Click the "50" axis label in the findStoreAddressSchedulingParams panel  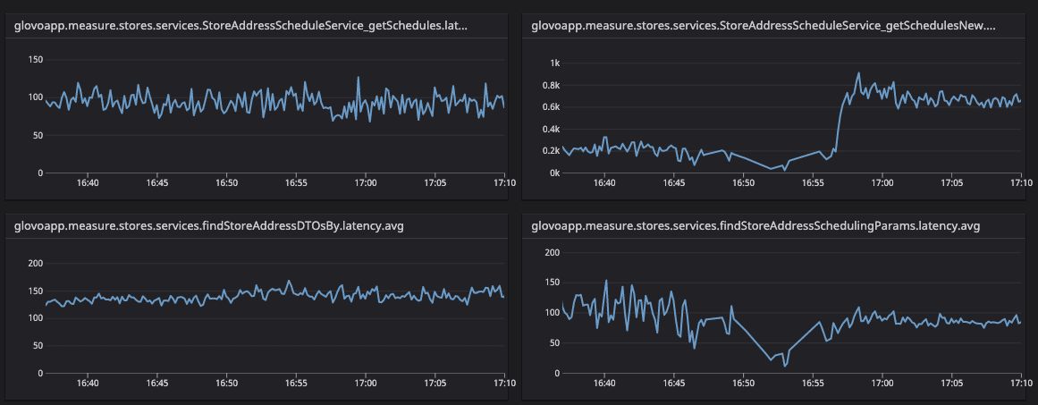(x=554, y=342)
